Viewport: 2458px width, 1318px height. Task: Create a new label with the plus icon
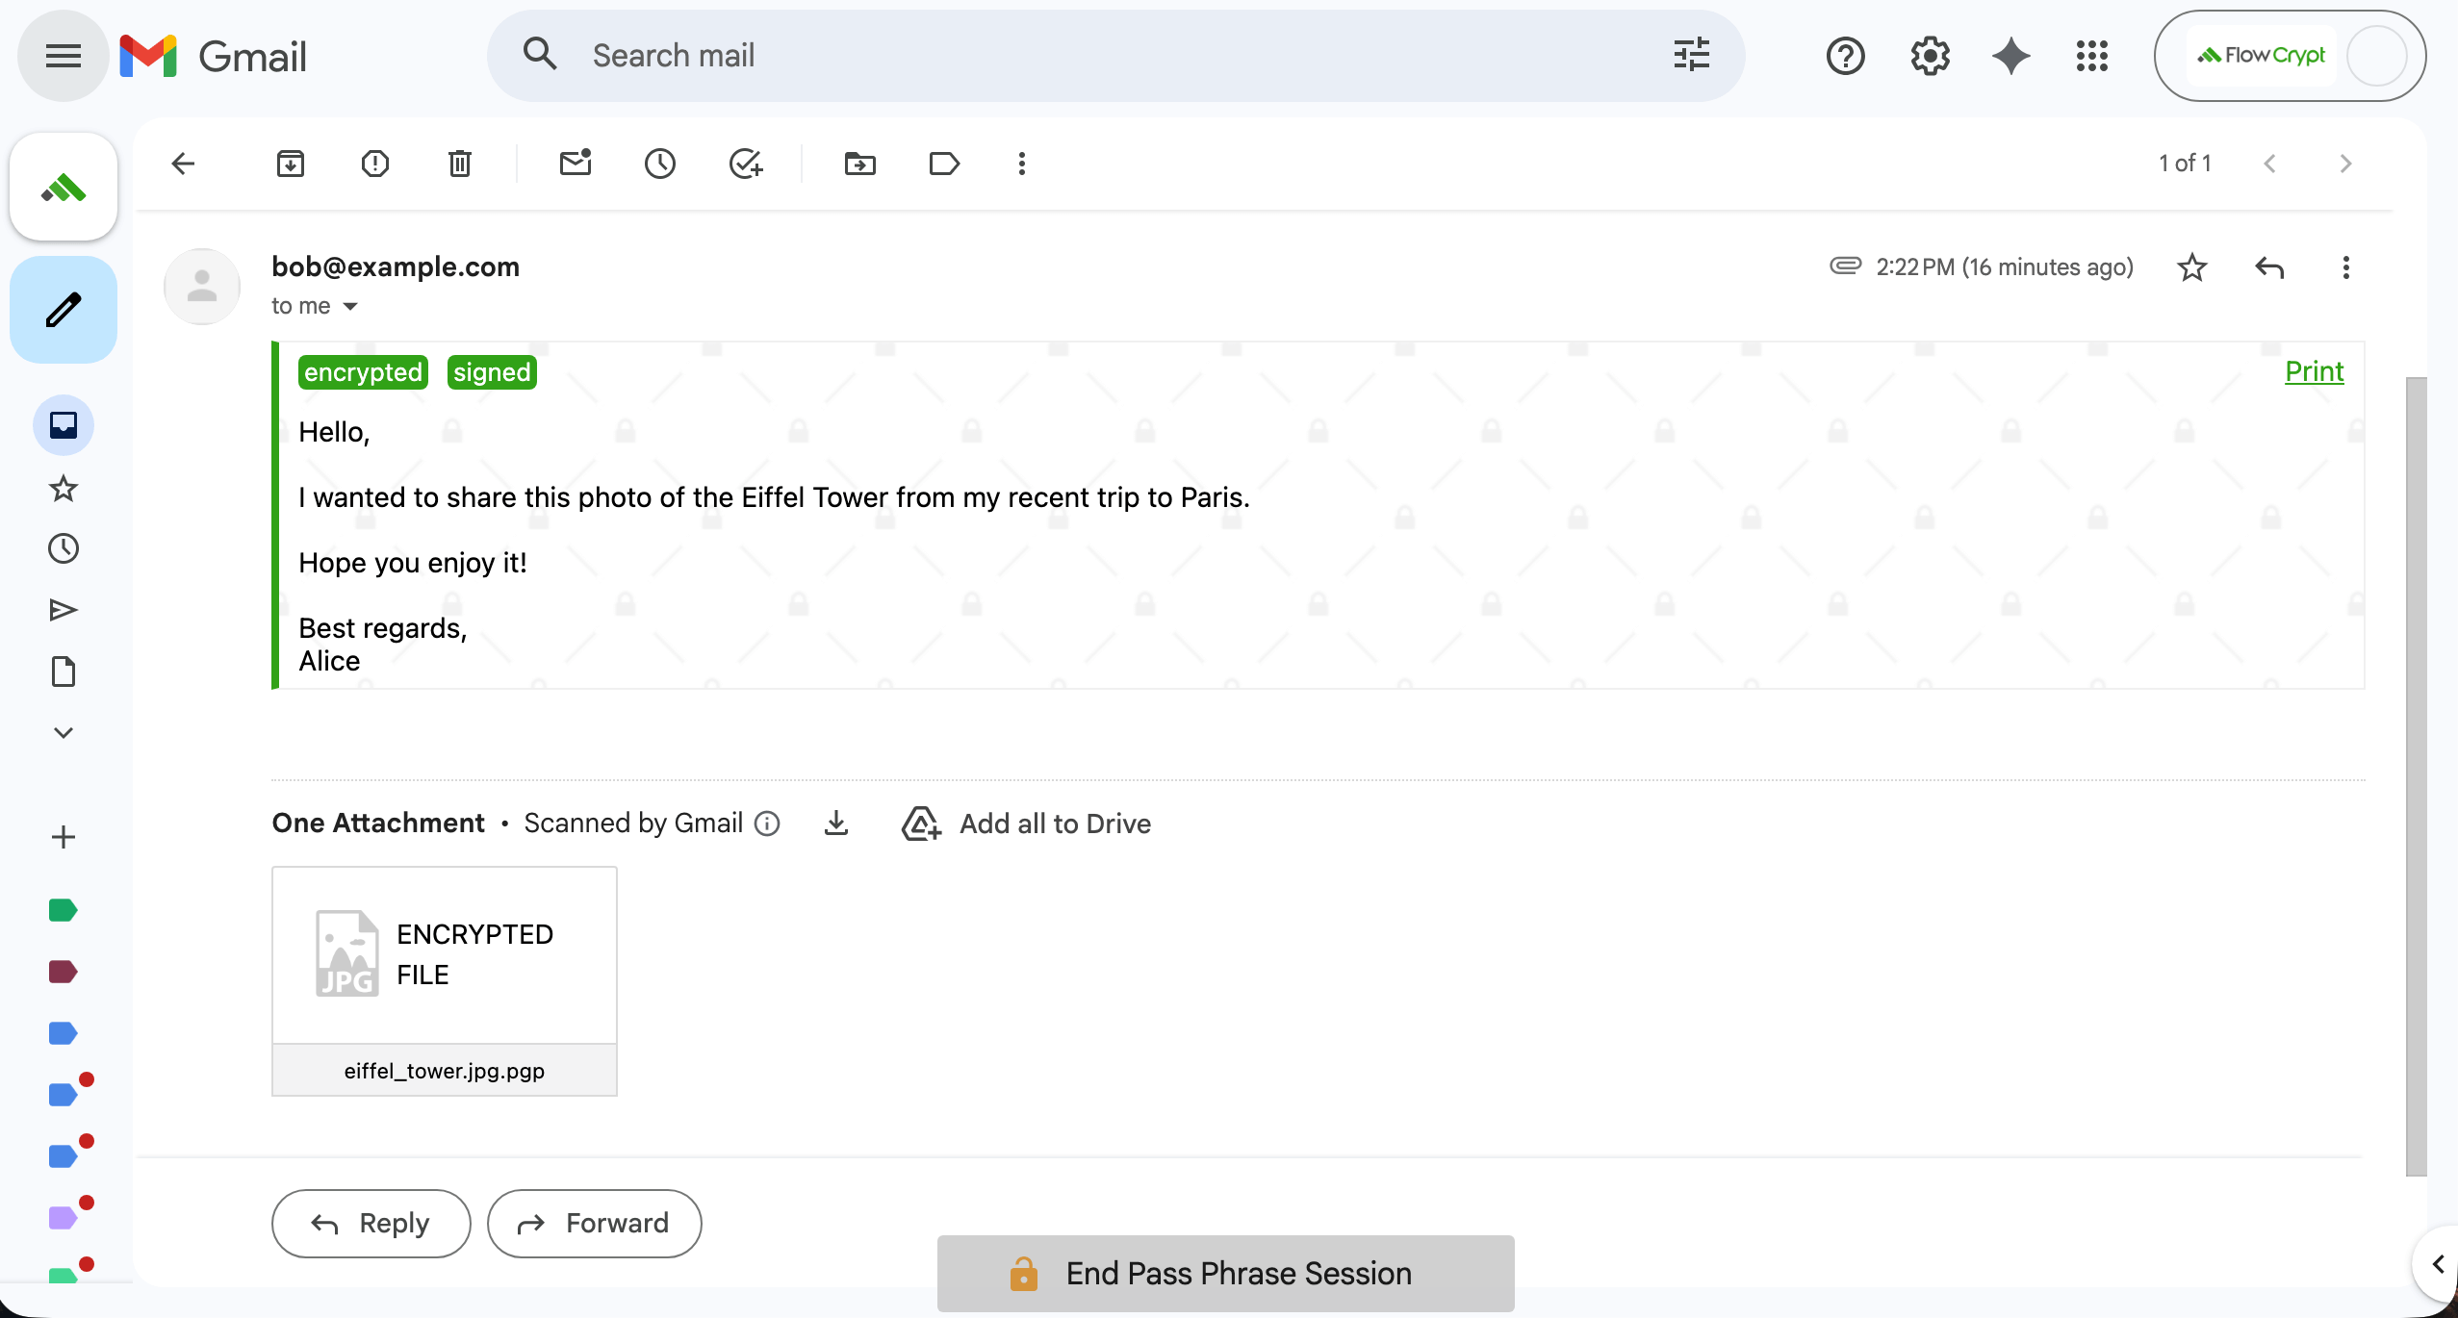(x=63, y=836)
